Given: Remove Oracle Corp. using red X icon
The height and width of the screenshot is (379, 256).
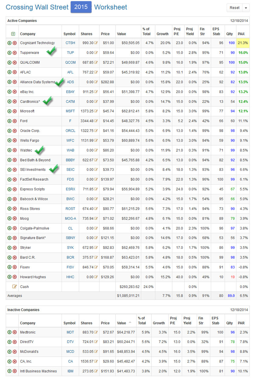Looking at the screenshot, I should point(15,131).
